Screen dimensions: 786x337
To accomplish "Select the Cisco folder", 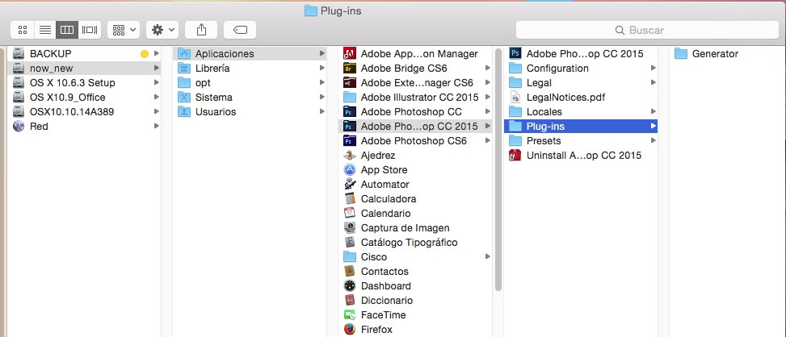I will [x=415, y=256].
